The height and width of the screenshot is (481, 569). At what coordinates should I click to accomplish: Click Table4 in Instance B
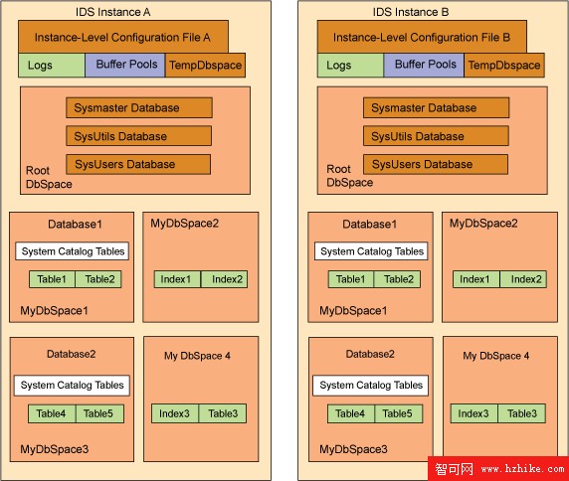coord(350,413)
